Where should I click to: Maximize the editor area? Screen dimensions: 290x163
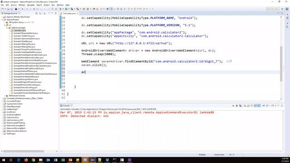(282, 13)
